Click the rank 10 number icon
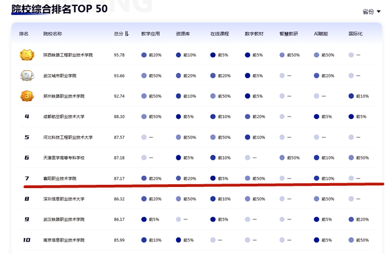 [27, 240]
